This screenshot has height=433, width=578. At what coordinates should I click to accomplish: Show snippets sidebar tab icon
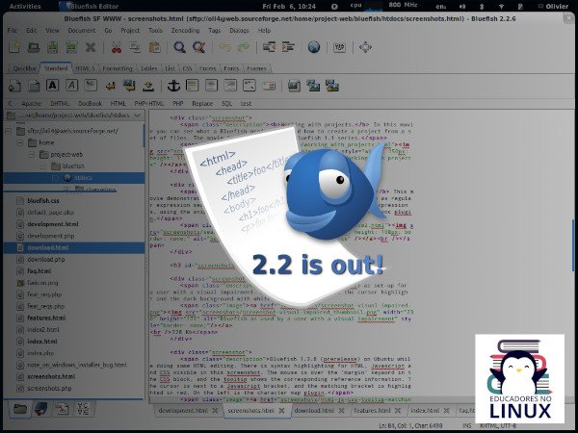click(62, 409)
